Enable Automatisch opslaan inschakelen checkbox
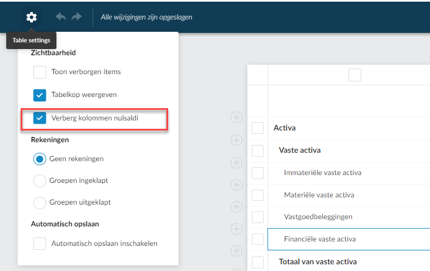430x271 pixels. (40, 244)
